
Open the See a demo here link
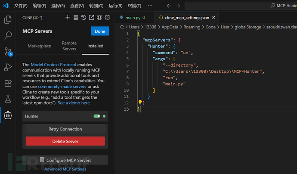click(x=74, y=103)
